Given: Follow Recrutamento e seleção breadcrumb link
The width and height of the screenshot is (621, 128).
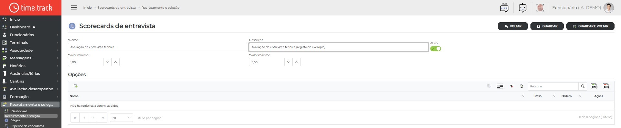Looking at the screenshot, I should [160, 7].
